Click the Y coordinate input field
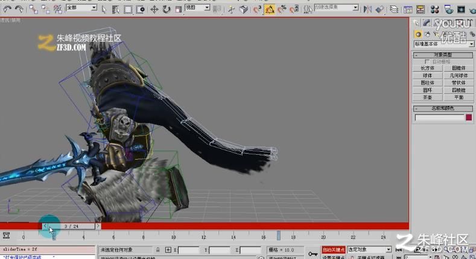 click(x=219, y=250)
